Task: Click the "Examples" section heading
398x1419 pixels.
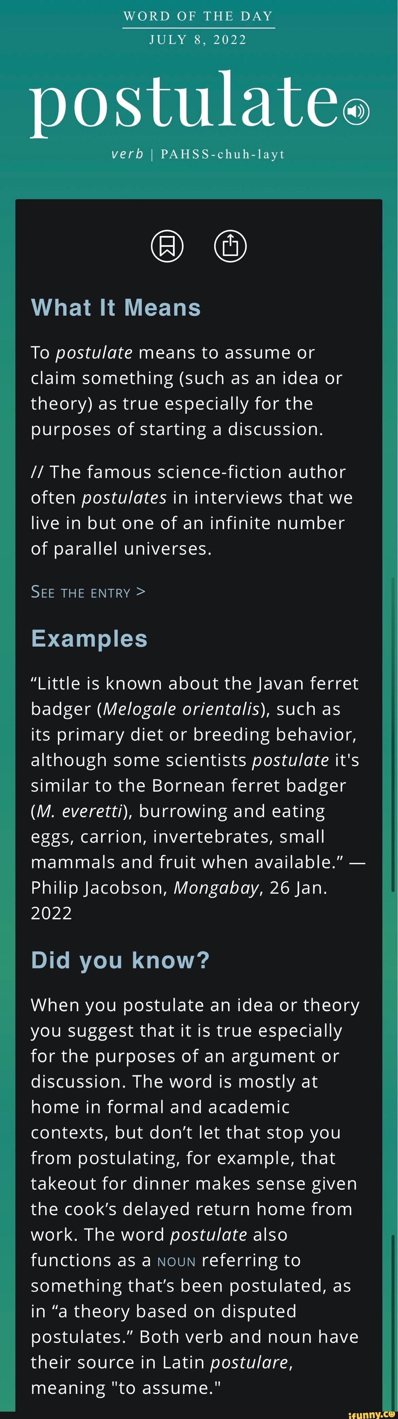Action: coord(90,638)
